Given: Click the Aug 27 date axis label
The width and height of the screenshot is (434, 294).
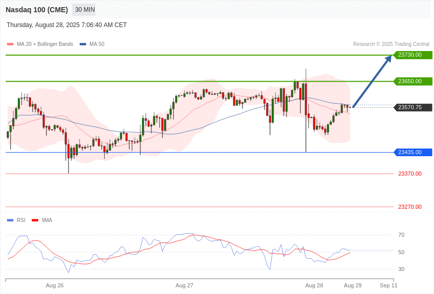Looking at the screenshot, I should (x=184, y=285).
